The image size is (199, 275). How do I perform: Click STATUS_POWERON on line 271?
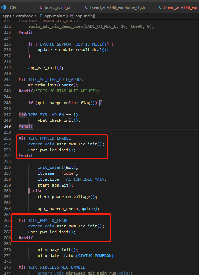point(95,256)
